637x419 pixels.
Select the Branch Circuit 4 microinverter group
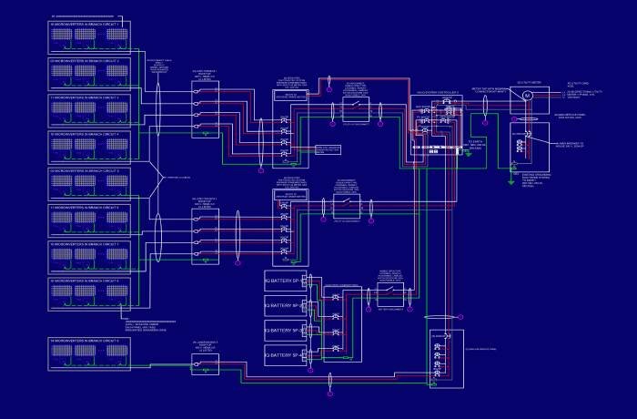(x=88, y=146)
